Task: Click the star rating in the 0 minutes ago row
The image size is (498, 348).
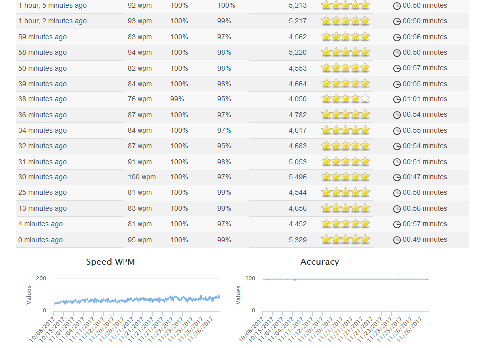Action: pyautogui.click(x=346, y=239)
